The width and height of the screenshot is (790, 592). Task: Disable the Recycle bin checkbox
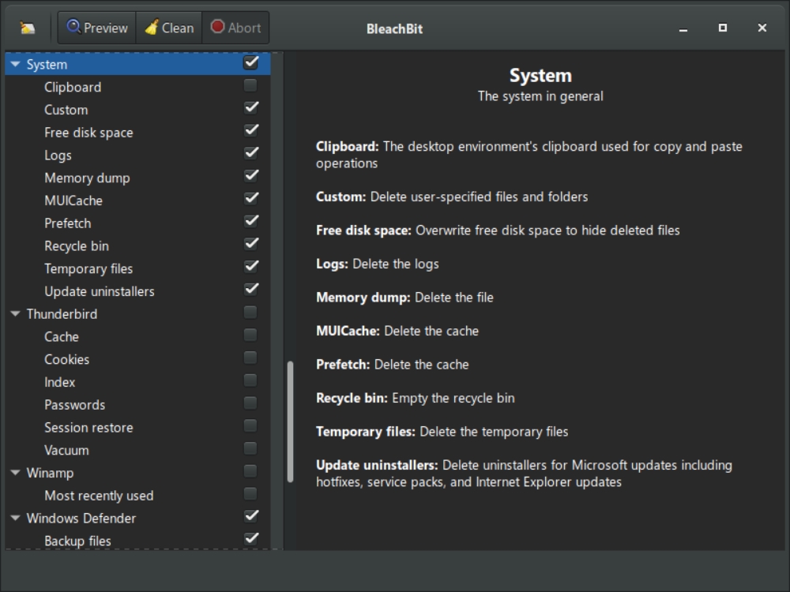point(250,244)
